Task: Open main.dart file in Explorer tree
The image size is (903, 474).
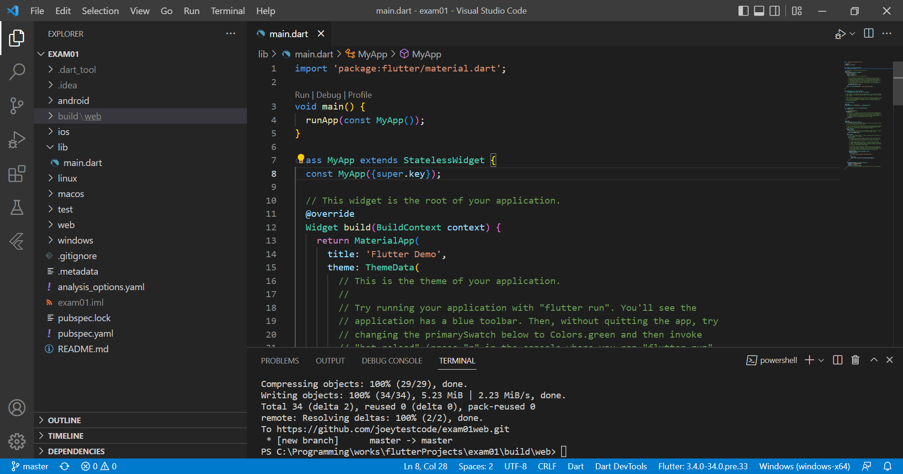Action: [x=140, y=163]
